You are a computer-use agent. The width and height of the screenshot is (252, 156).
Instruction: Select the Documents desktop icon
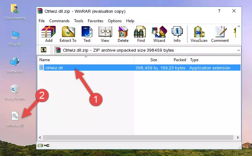tap(15, 12)
